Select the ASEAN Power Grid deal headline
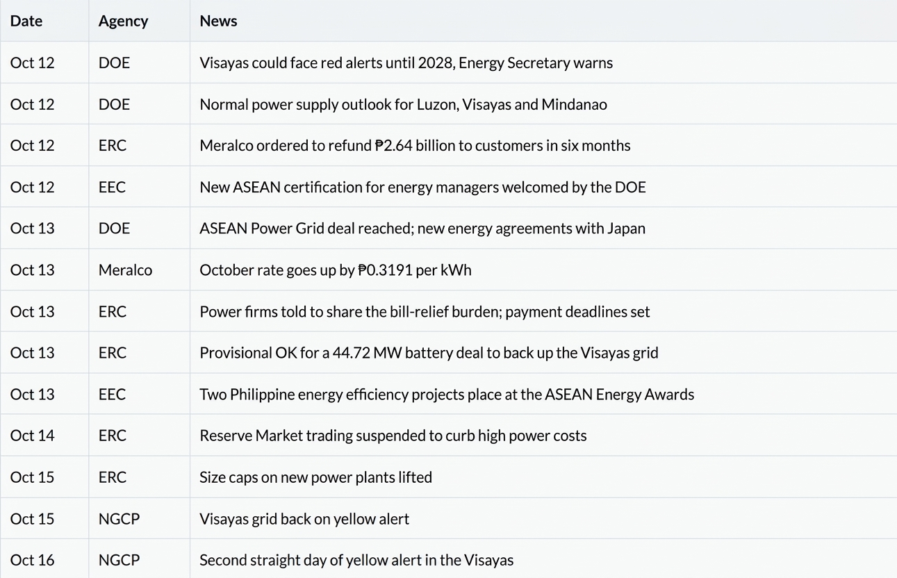Image resolution: width=897 pixels, height=578 pixels. 422,228
